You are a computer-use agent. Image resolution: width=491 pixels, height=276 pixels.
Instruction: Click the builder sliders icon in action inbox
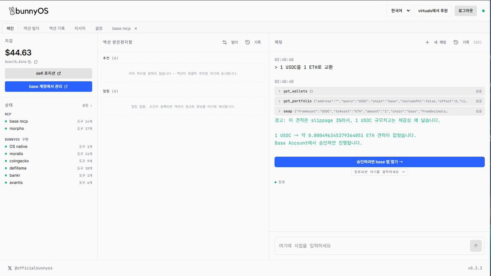pos(225,42)
